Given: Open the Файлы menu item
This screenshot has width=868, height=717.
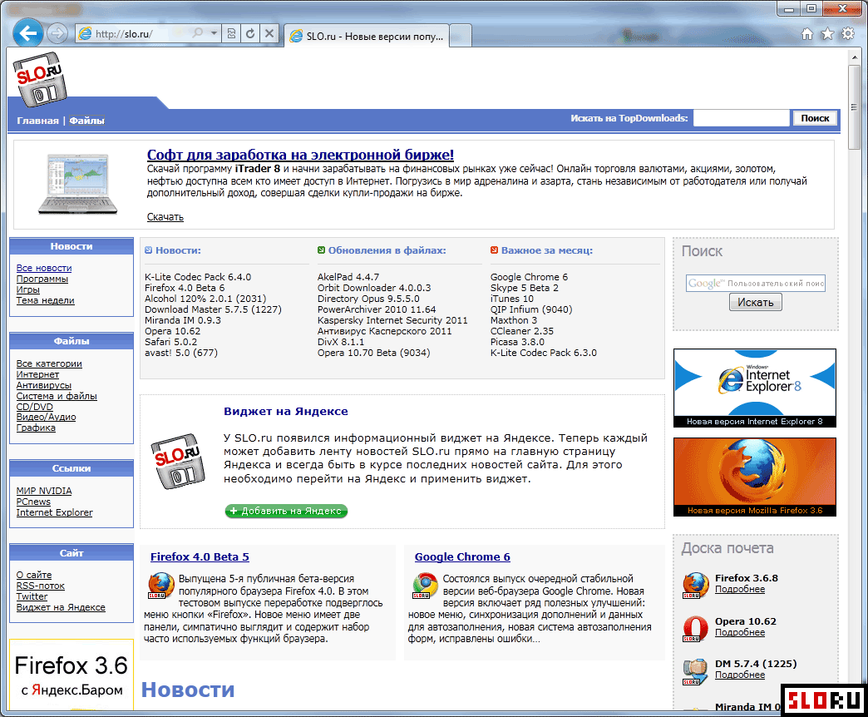Looking at the screenshot, I should [x=86, y=121].
